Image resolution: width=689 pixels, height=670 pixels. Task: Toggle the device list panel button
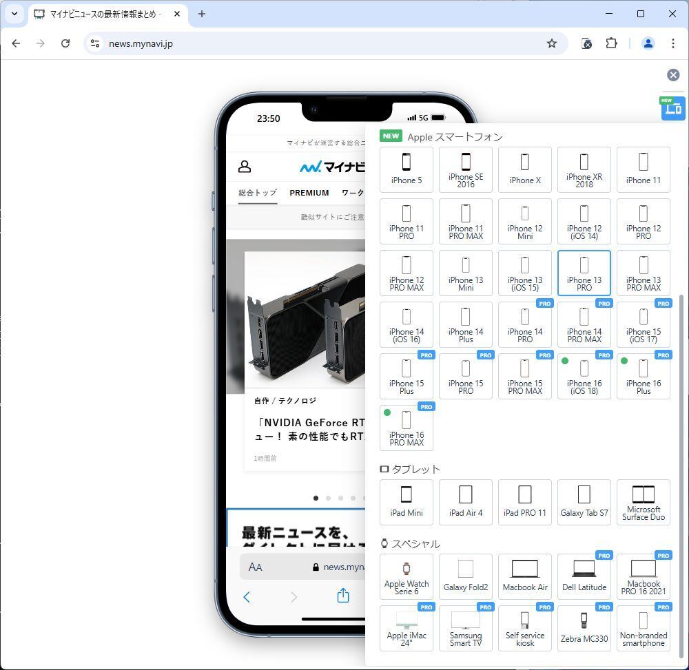tap(672, 108)
